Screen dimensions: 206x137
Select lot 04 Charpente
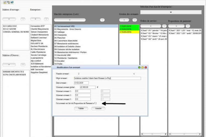(86, 35)
